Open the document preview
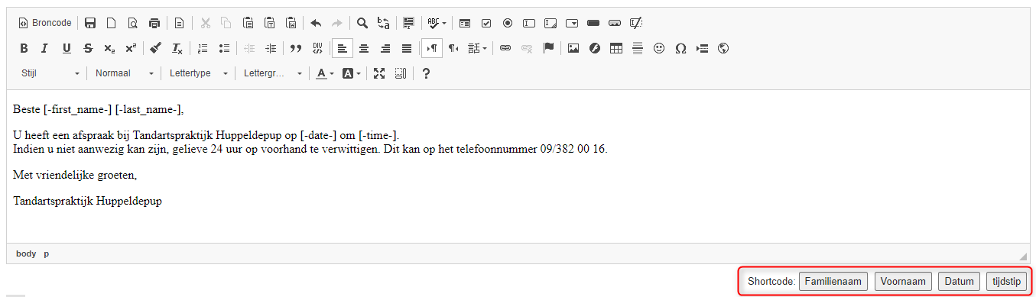This screenshot has height=297, width=1036. tap(133, 23)
